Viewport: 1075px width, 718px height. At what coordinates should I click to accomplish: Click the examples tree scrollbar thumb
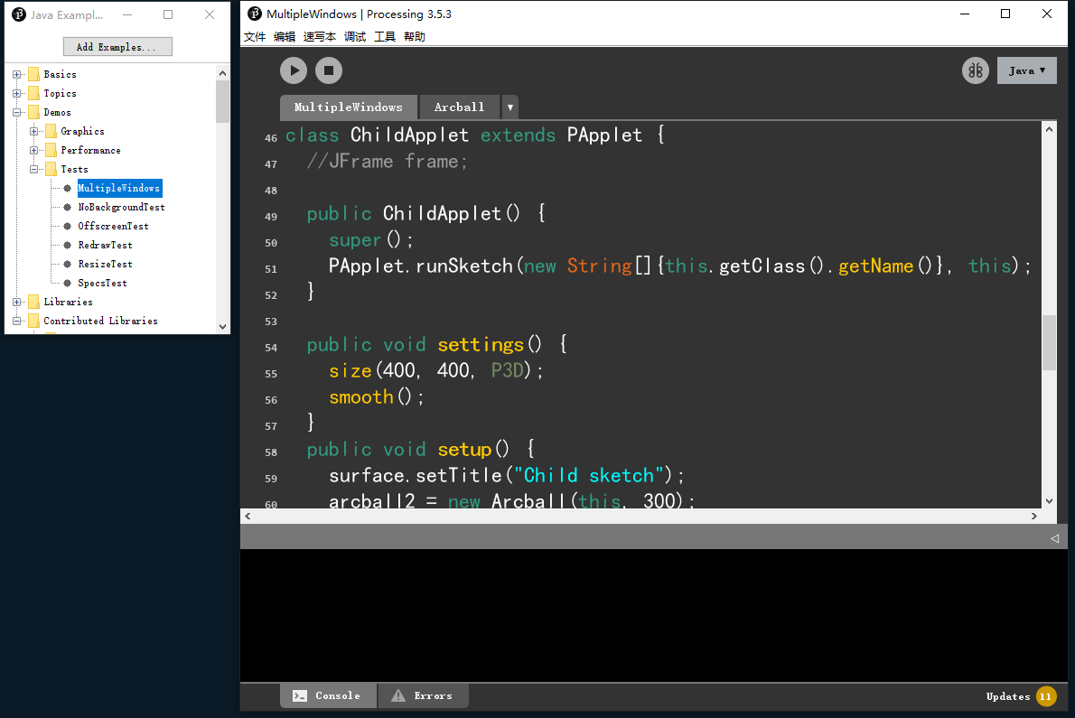tap(222, 101)
